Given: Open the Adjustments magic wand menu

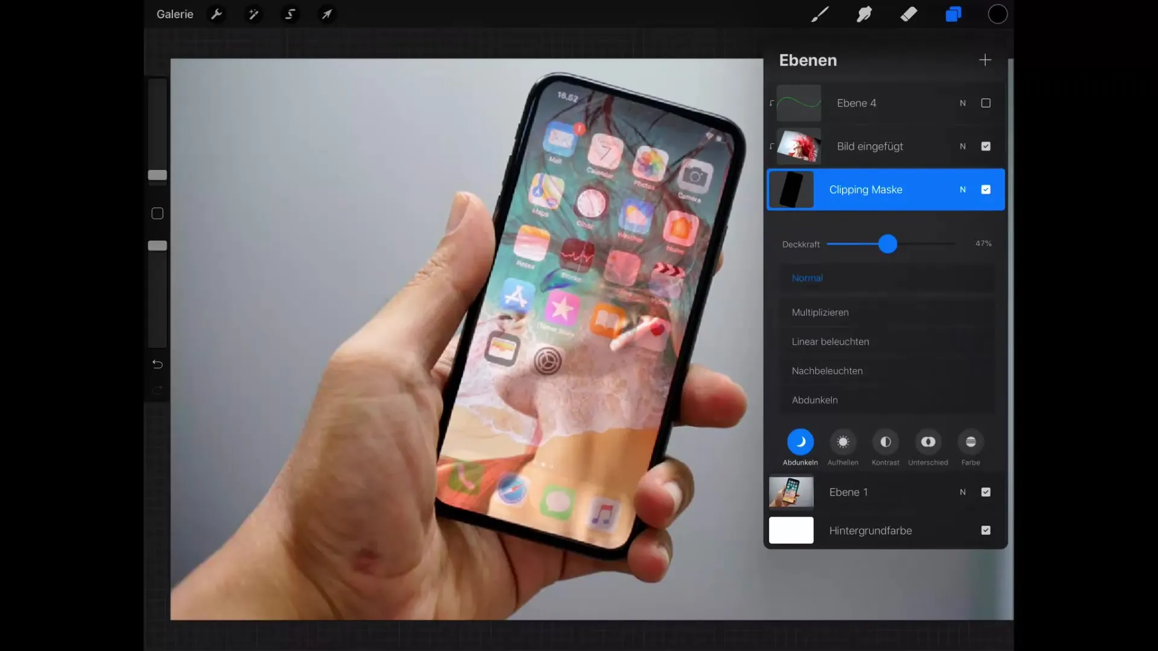Looking at the screenshot, I should 253,14.
